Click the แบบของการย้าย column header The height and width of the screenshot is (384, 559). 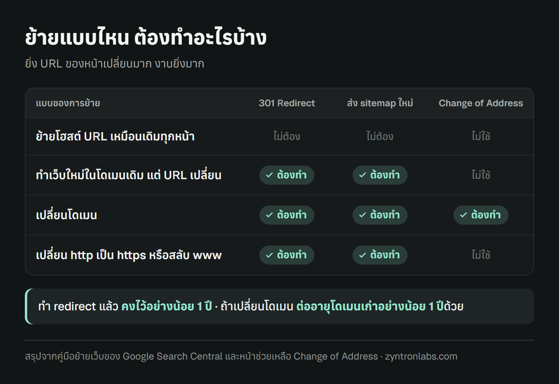tap(68, 103)
